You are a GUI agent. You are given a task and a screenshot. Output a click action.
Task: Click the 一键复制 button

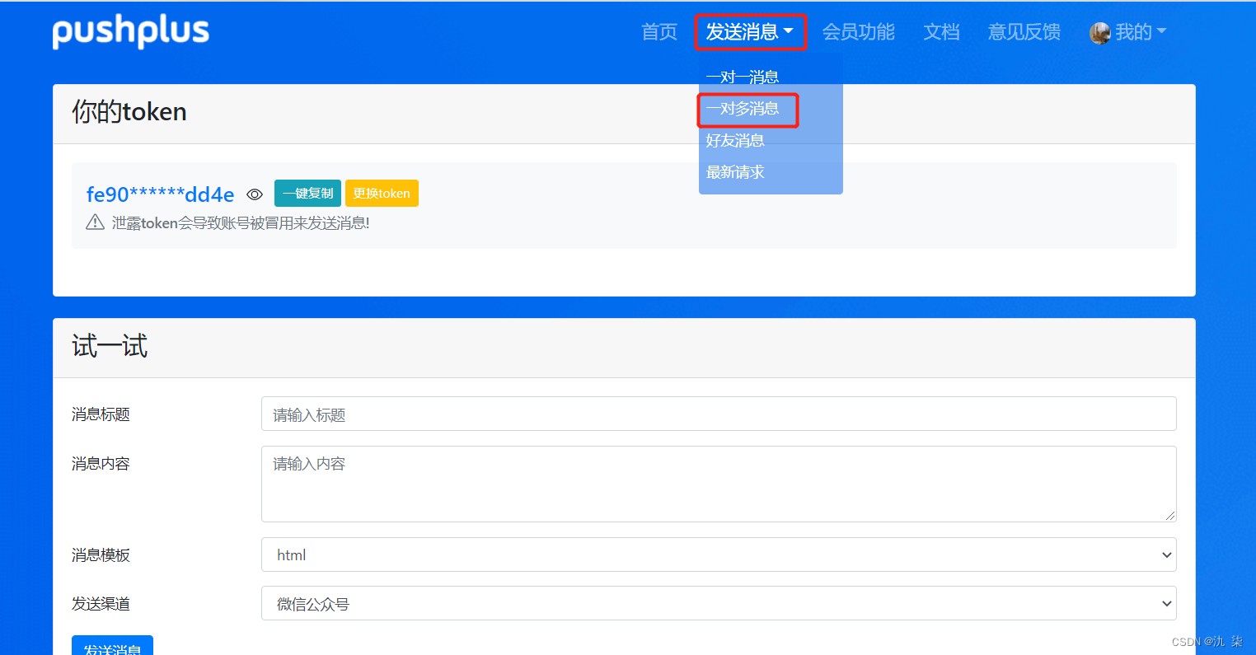coord(307,194)
